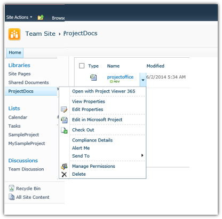This screenshot has height=219, width=222.
Task: Sort by the Modified column header
Action: (x=155, y=66)
